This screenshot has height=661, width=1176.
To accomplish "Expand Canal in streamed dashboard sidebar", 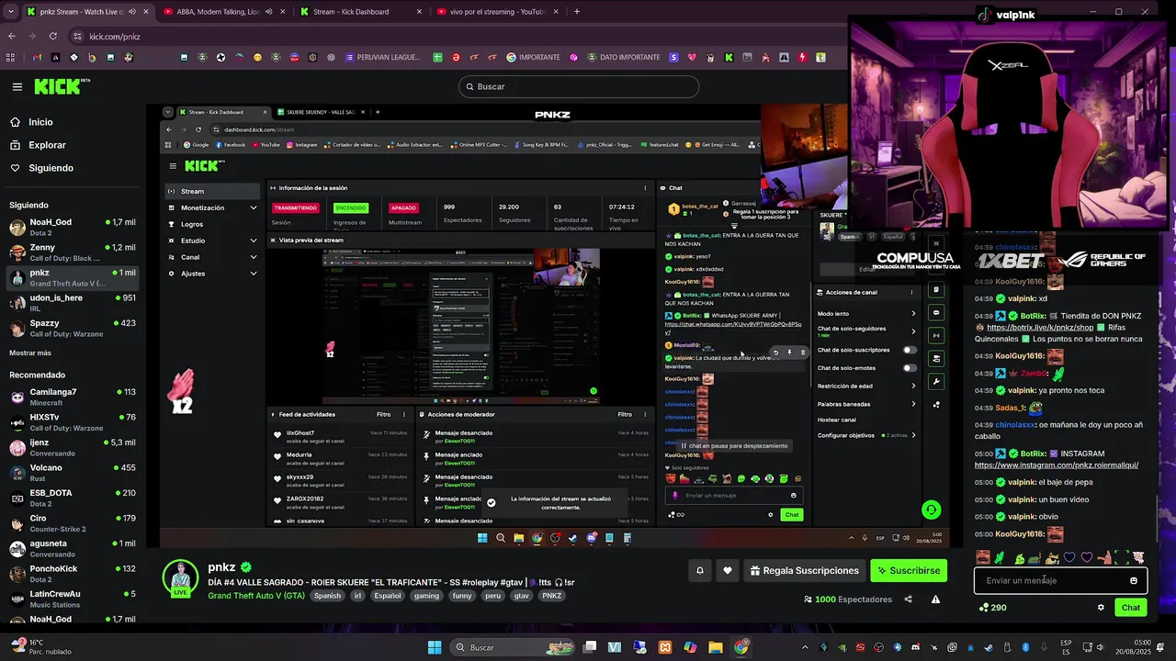I will pos(254,257).
